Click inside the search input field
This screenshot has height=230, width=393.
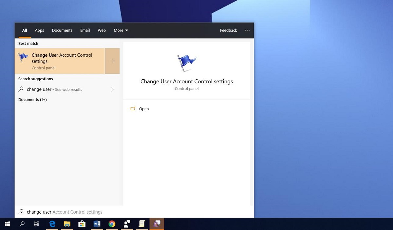click(x=82, y=212)
